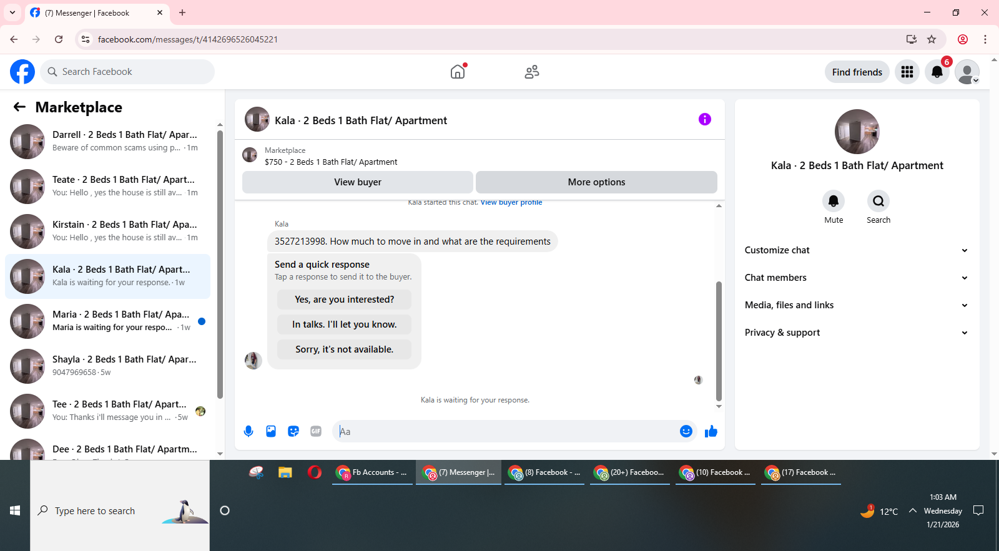Expand Customize chat section

(857, 250)
